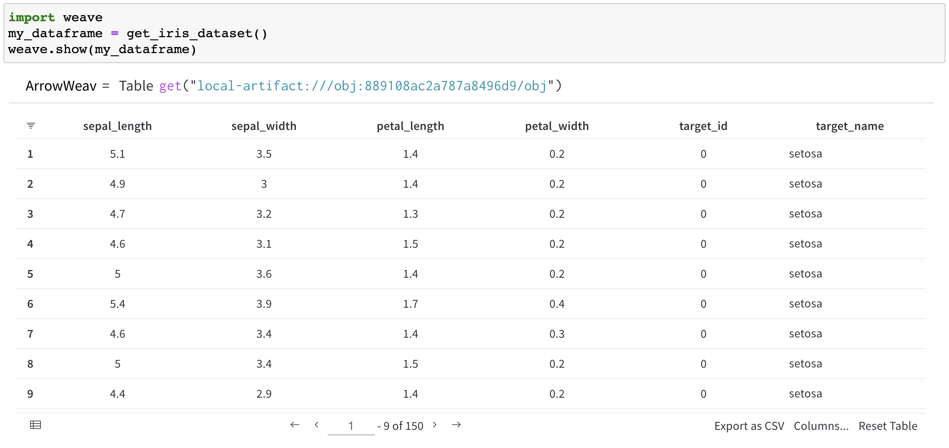Click the page number input field
This screenshot has height=448, width=949.
[351, 426]
